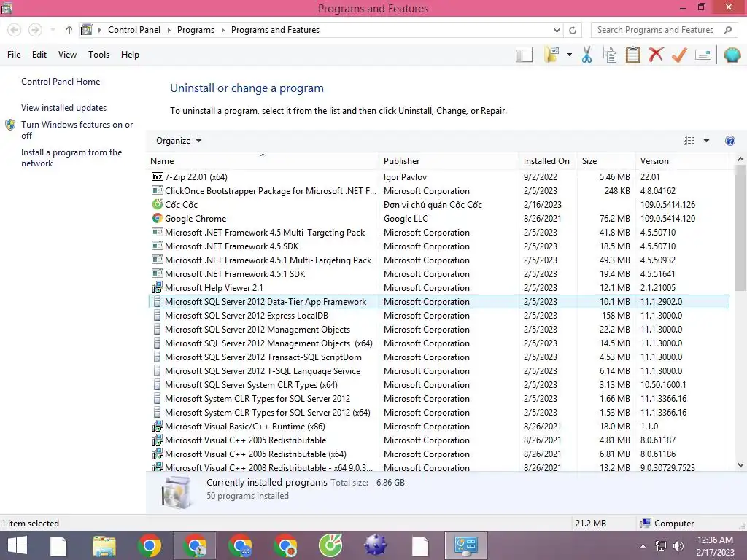747x560 pixels.
Task: Open recent locations dropdown beside Forward
Action: tap(53, 30)
